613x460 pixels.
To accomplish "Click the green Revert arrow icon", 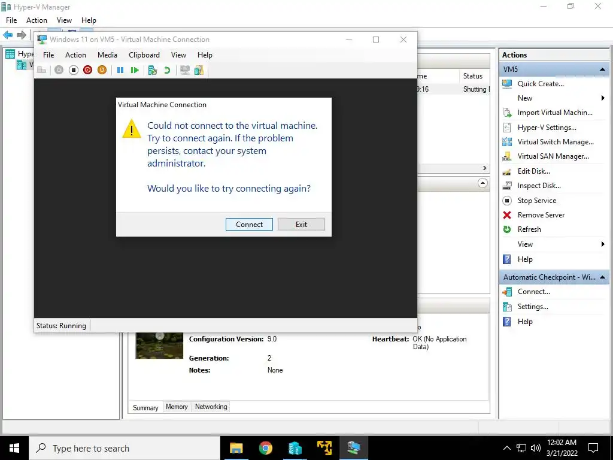I will [167, 70].
